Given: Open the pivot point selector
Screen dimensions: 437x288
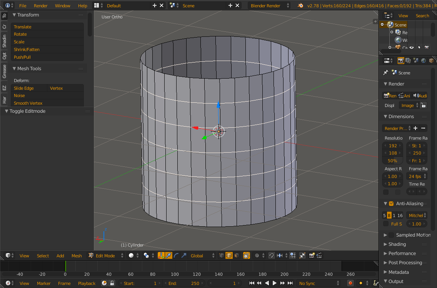Looking at the screenshot, I should tap(149, 255).
